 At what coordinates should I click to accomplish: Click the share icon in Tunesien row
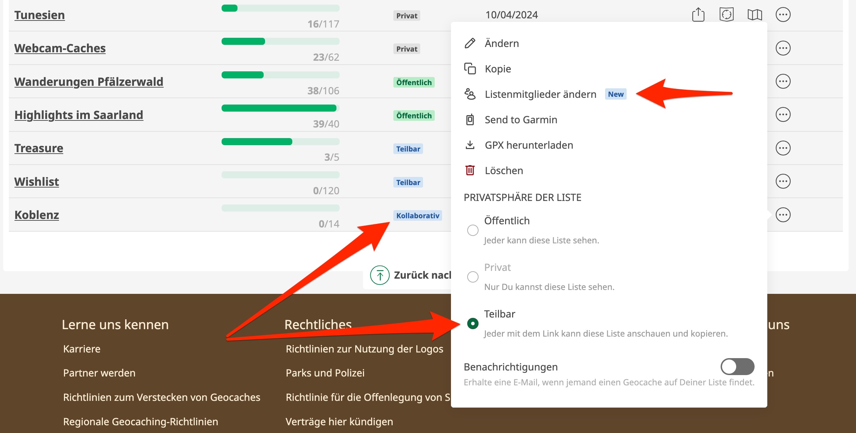tap(698, 15)
